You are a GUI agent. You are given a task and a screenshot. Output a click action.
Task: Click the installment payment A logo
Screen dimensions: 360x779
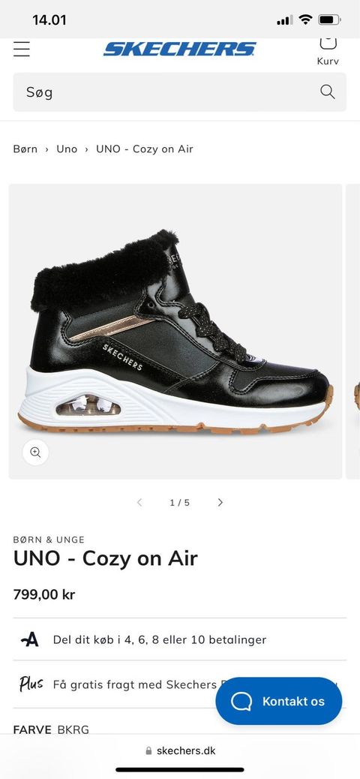[x=30, y=639]
